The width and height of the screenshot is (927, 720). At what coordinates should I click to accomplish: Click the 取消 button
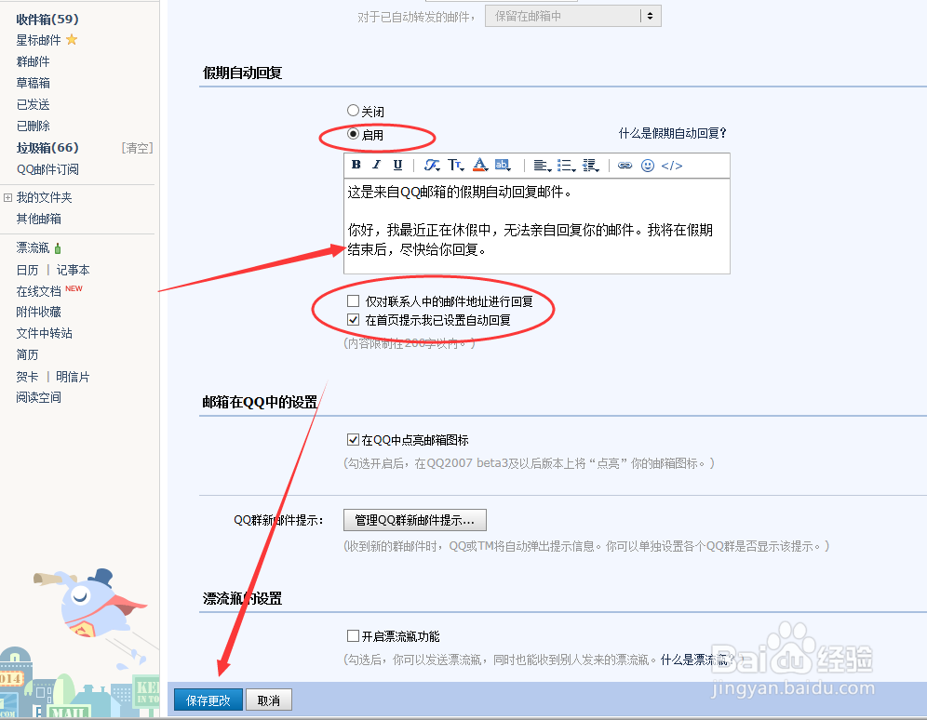tap(269, 700)
